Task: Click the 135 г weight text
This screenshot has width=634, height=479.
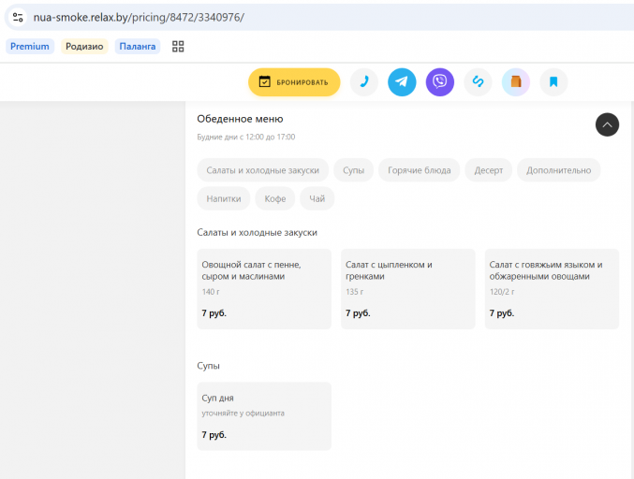Action: [354, 292]
